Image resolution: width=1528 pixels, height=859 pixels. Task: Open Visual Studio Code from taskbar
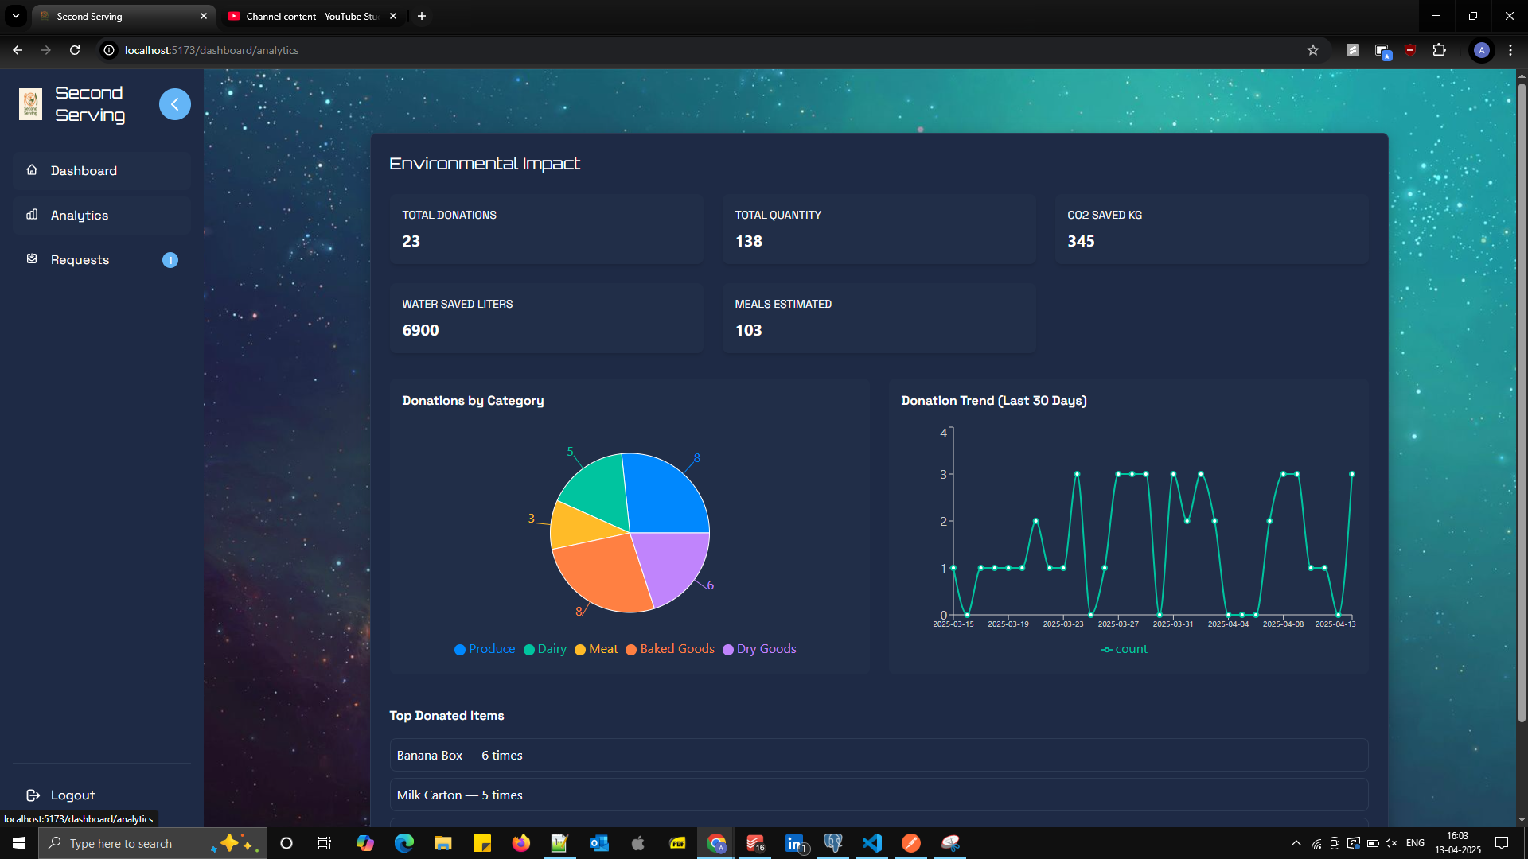coord(872,843)
